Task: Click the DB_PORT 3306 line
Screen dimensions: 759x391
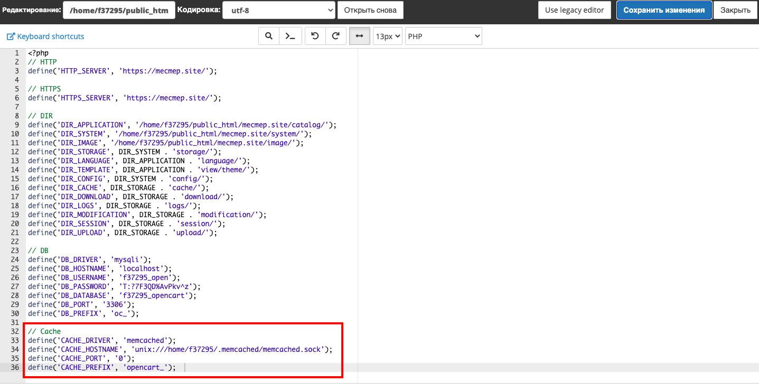Action: [x=81, y=304]
